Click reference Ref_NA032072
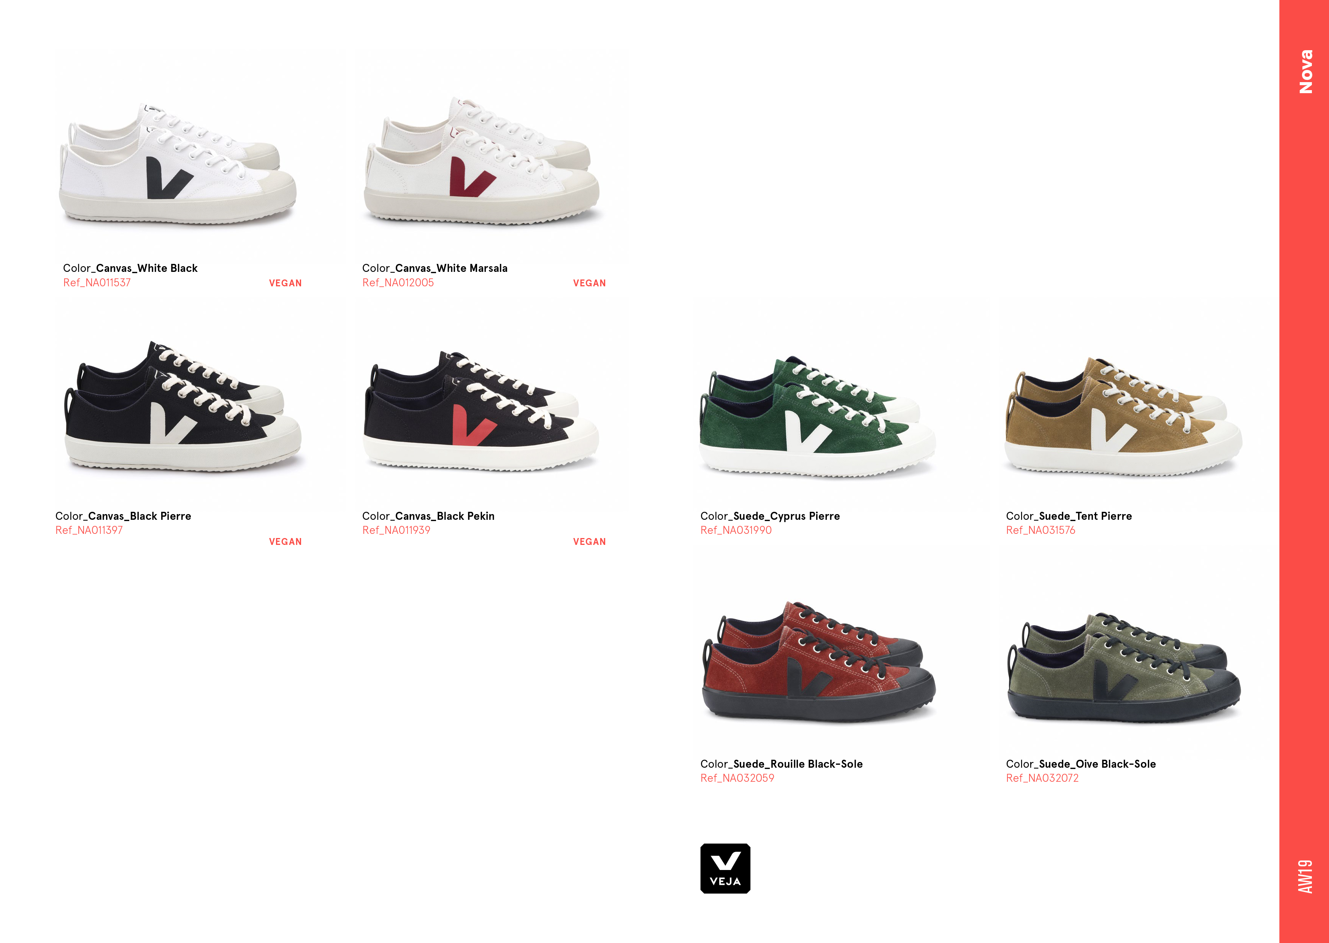Screen dimensions: 1329x943 point(1042,778)
